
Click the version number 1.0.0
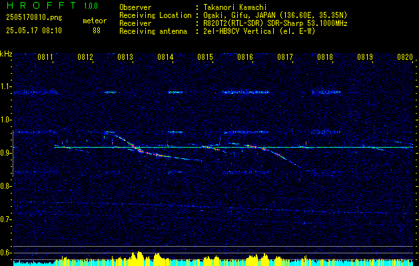click(x=91, y=6)
